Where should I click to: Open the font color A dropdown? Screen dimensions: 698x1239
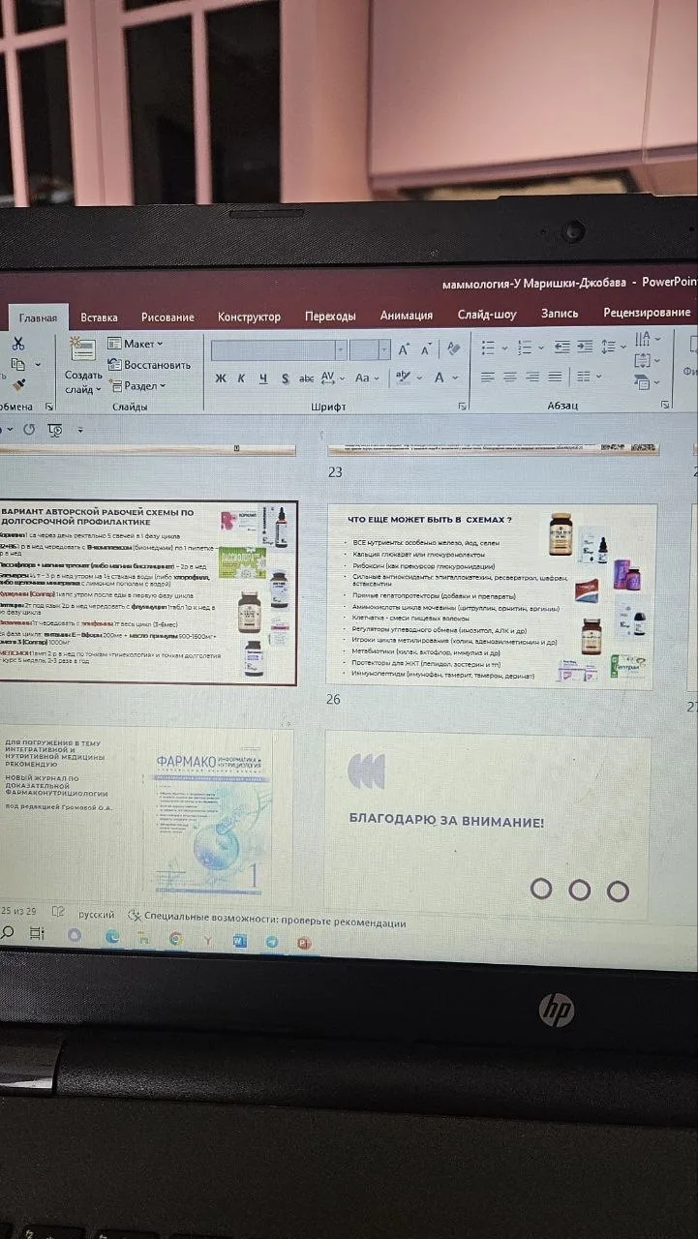445,378
